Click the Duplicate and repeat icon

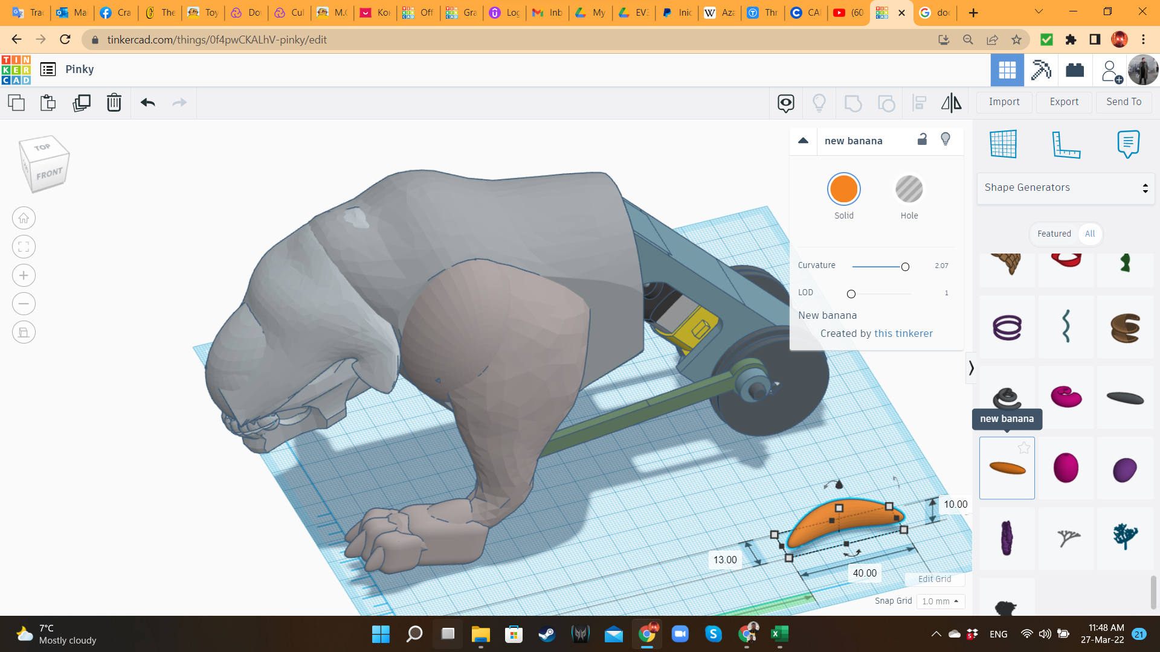click(x=81, y=103)
